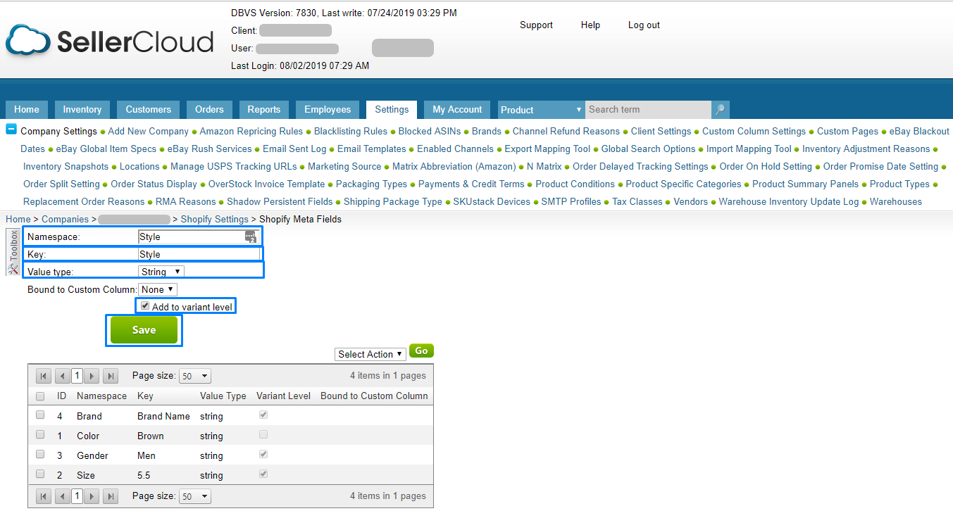The height and width of the screenshot is (511, 953).
Task: Open top Page size dropdown
Action: pyautogui.click(x=195, y=376)
